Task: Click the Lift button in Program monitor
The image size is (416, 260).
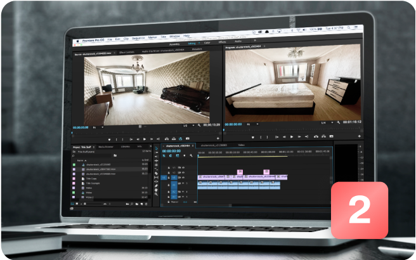Action: tap(316, 136)
